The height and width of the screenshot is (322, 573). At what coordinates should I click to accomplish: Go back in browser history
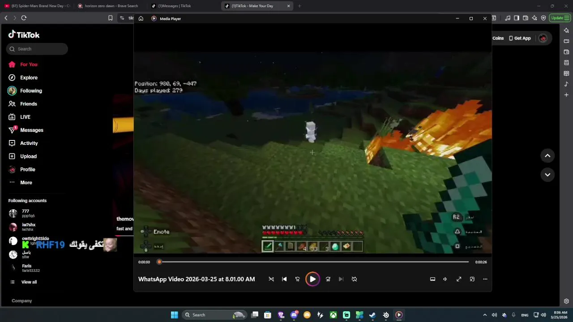pos(6,18)
